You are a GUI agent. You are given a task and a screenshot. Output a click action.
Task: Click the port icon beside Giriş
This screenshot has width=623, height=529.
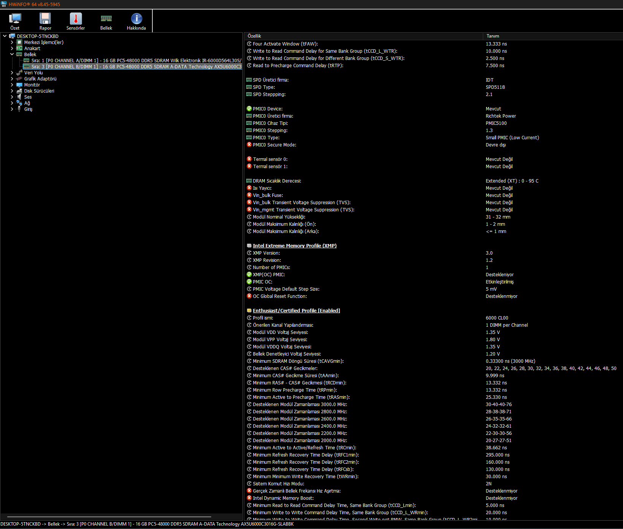coord(19,109)
